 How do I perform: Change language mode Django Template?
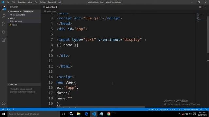coord(191,110)
